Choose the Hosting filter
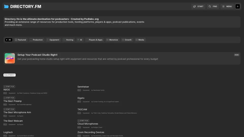Screen dimensions: 244x137 coord(68,40)
